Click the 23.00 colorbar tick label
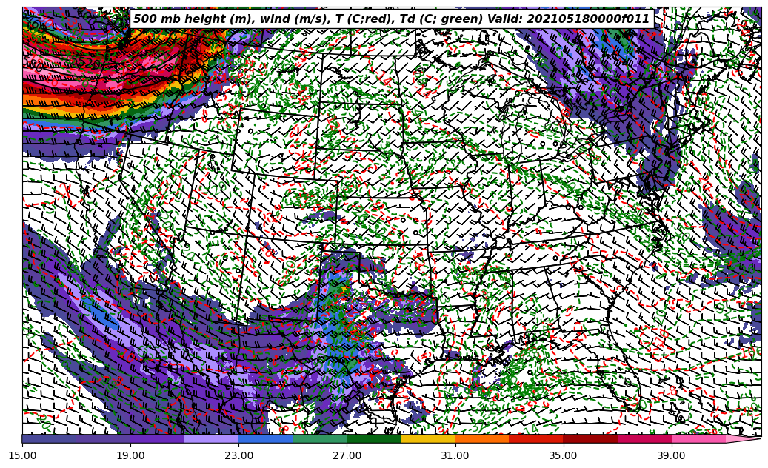This screenshot has width=768, height=468. click(238, 455)
